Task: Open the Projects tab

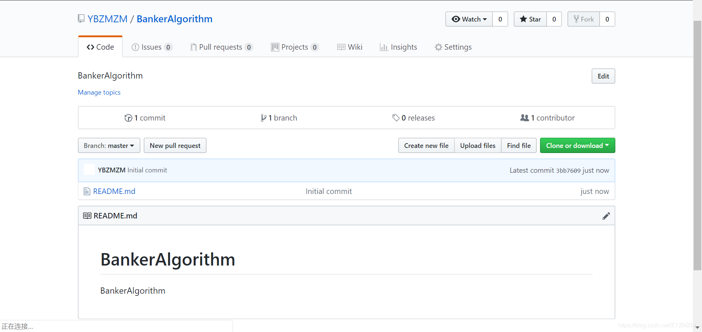Action: tap(295, 47)
